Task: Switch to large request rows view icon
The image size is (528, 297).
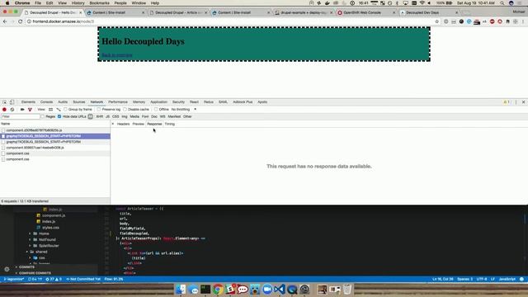Action: click(50, 110)
